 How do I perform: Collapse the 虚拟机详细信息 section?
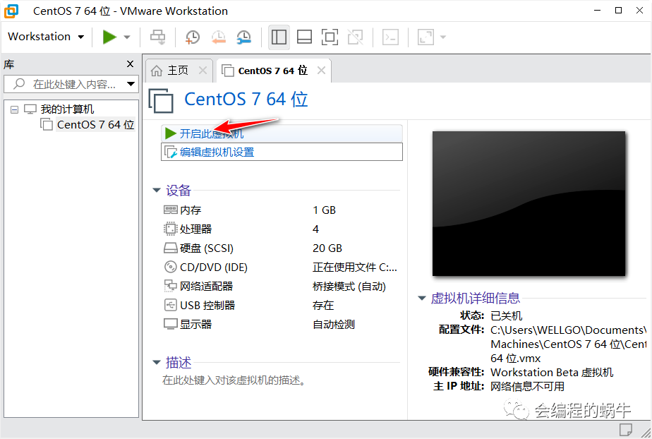coord(422,298)
